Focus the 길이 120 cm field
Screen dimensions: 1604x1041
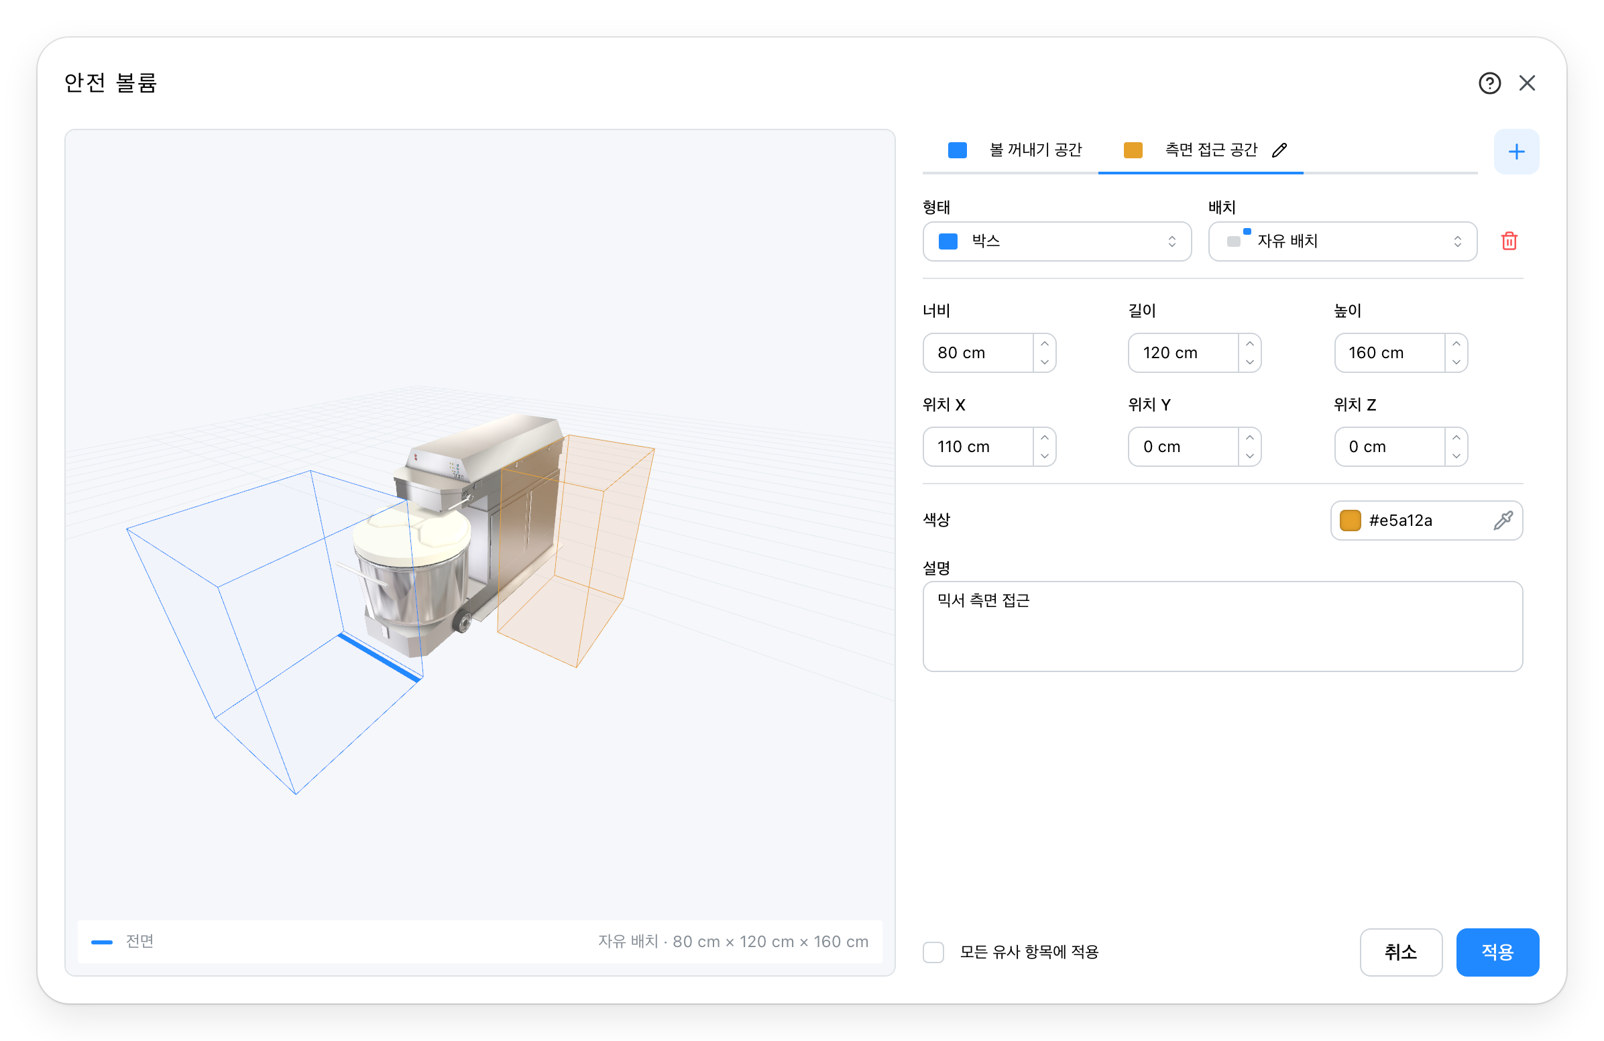1183,353
